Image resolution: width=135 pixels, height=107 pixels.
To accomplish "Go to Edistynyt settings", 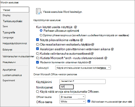I will tap(7, 50).
